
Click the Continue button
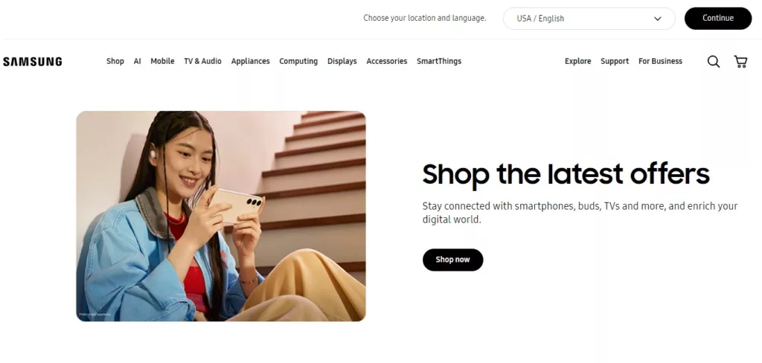click(x=718, y=18)
